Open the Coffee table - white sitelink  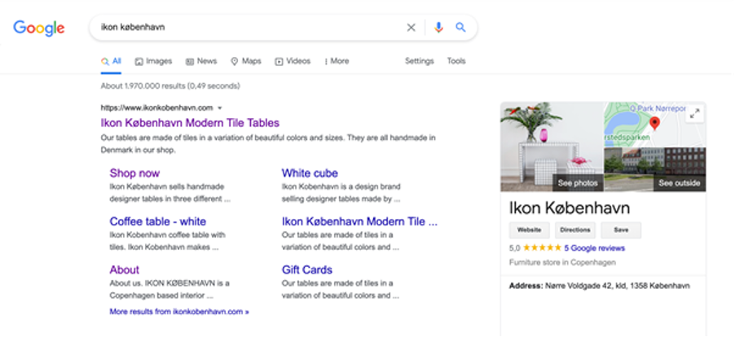[x=158, y=221]
